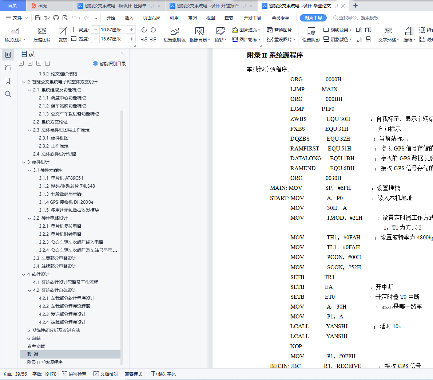Open 文件 menu
Screen dimensions: 433x380
(x=17, y=18)
